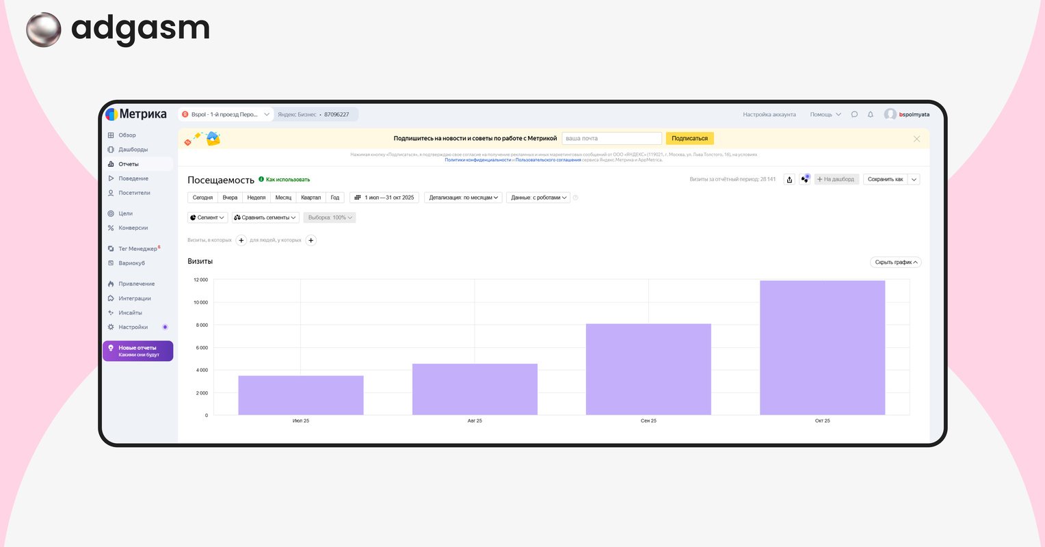The height and width of the screenshot is (547, 1045).
Task: Click the Интеграции puzzle icon
Action: coord(111,298)
